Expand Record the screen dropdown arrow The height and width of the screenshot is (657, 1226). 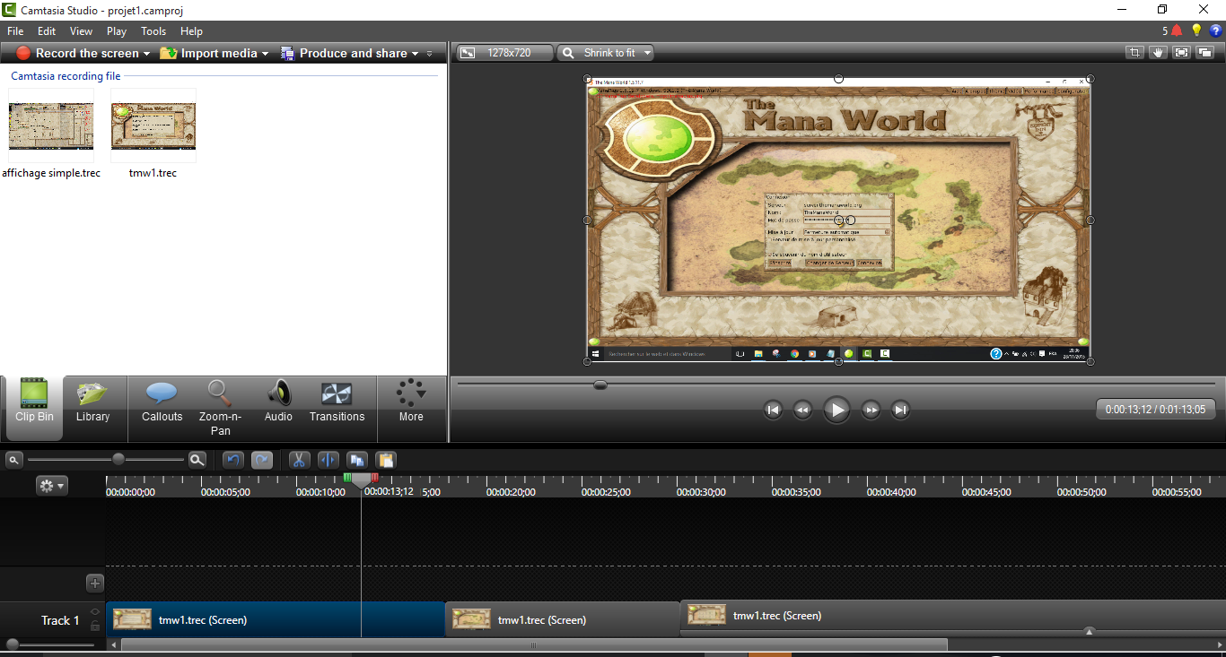click(x=147, y=54)
